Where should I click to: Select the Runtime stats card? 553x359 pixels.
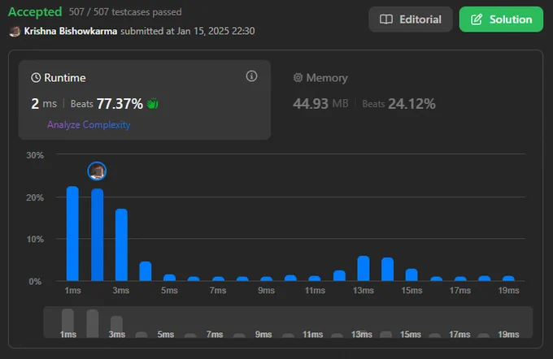(145, 100)
